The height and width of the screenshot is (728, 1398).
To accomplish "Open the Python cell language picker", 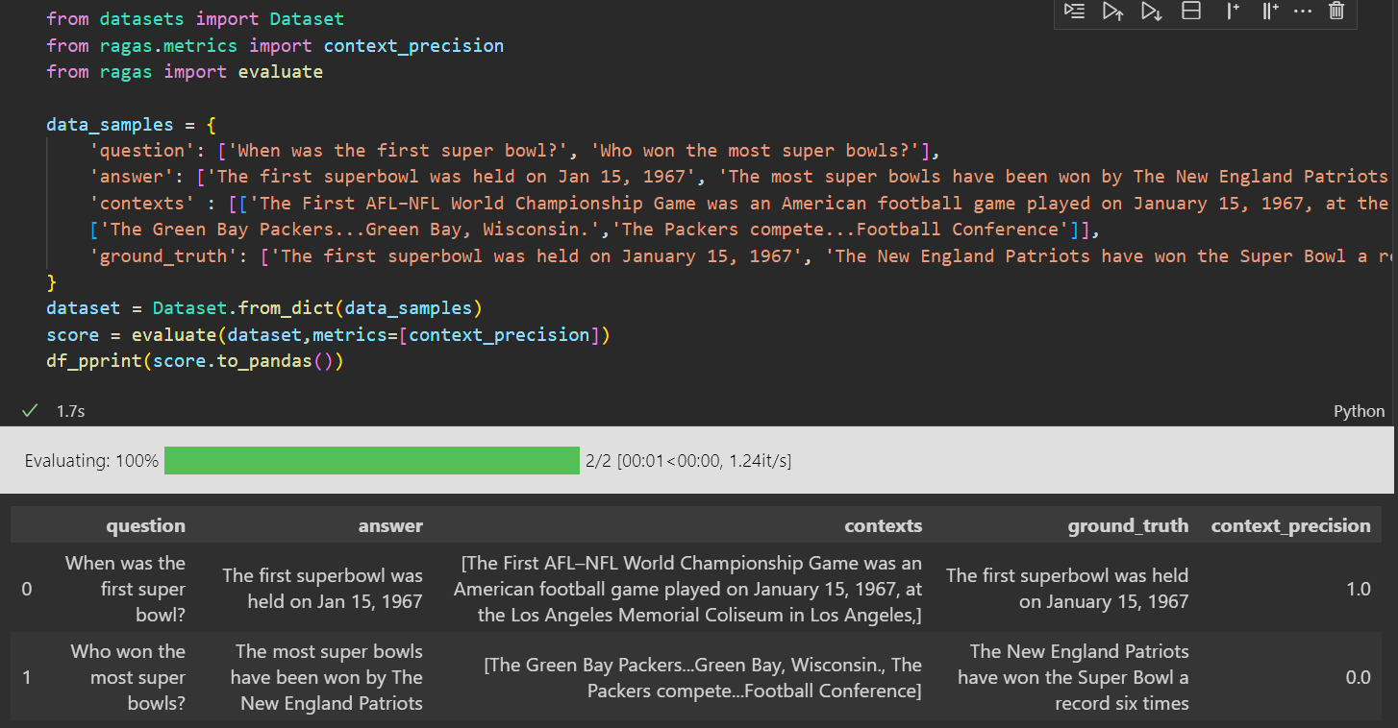I will [x=1359, y=411].
